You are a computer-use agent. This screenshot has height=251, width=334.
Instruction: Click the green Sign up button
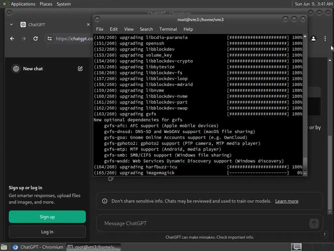tap(47, 217)
